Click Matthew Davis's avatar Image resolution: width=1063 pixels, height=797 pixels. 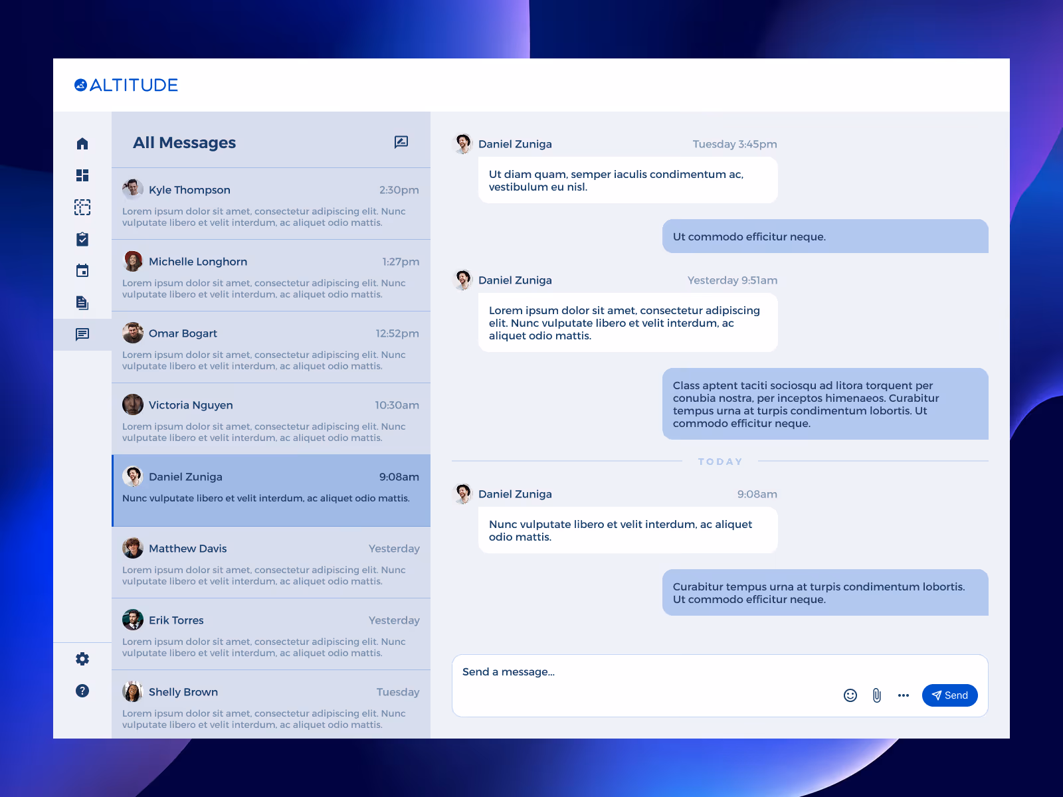pos(133,548)
